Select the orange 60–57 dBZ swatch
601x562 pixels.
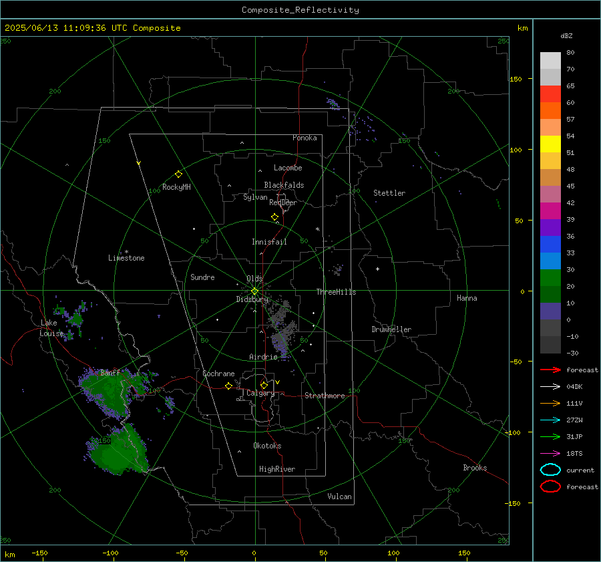coord(550,110)
